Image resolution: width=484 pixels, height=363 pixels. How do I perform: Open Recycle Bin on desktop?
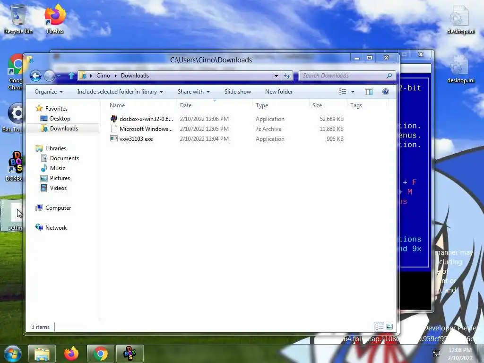coord(18,19)
